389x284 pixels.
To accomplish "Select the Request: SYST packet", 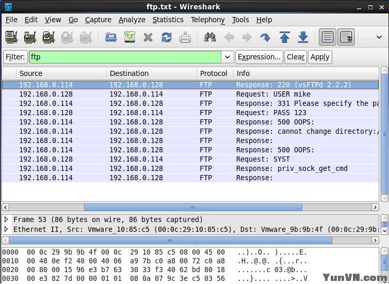I will pos(190,159).
